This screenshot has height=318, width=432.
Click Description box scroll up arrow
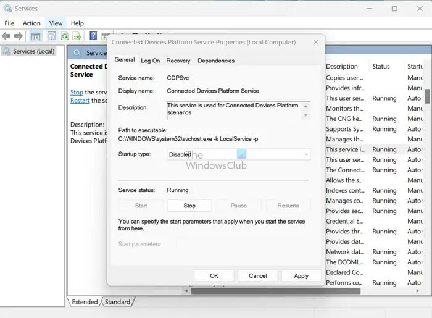click(x=305, y=106)
